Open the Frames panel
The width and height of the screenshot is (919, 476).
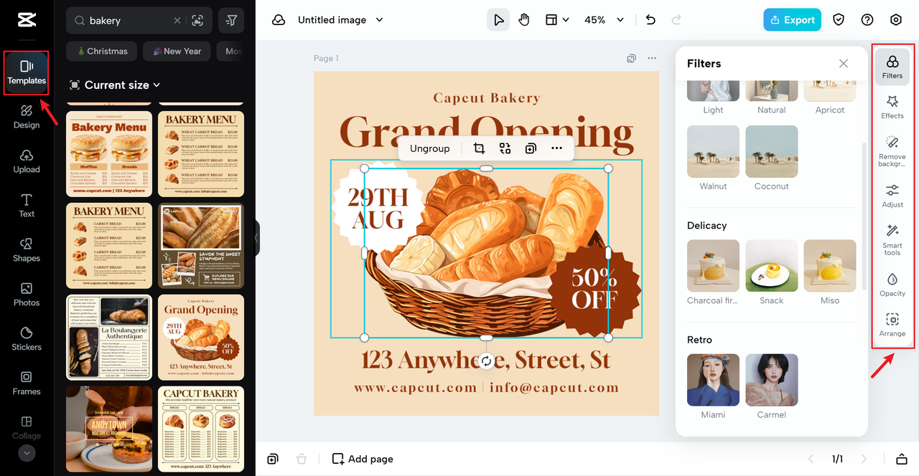[x=27, y=383]
